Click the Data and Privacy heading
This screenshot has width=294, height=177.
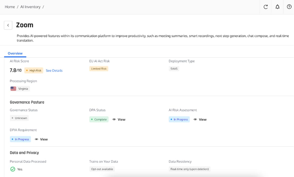pos(24,153)
